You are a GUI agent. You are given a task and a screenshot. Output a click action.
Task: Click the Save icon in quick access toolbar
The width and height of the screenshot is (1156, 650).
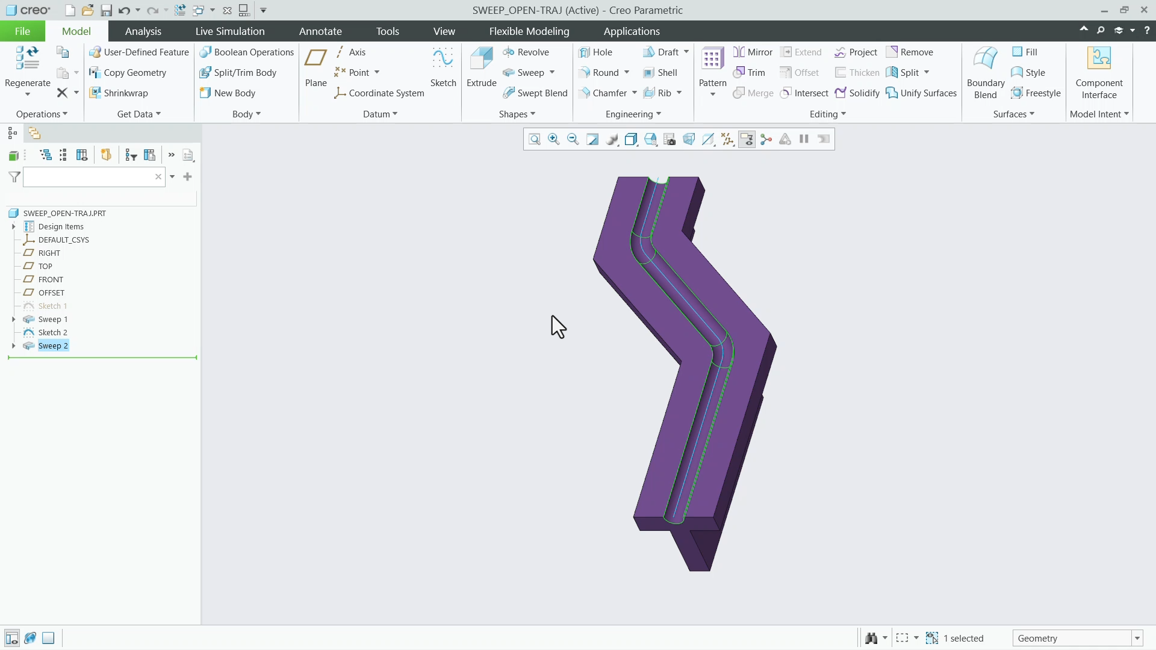[x=107, y=10]
